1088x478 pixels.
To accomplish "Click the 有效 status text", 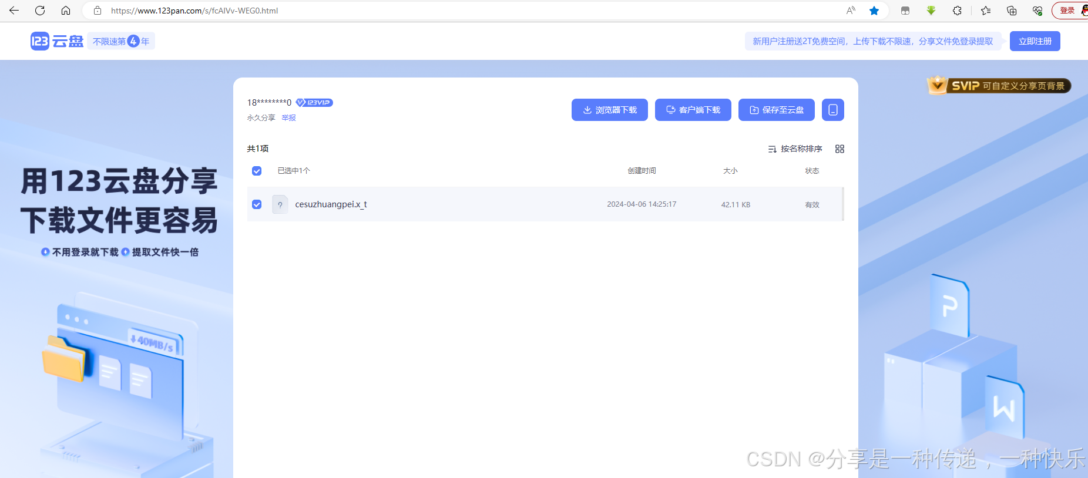I will (812, 205).
